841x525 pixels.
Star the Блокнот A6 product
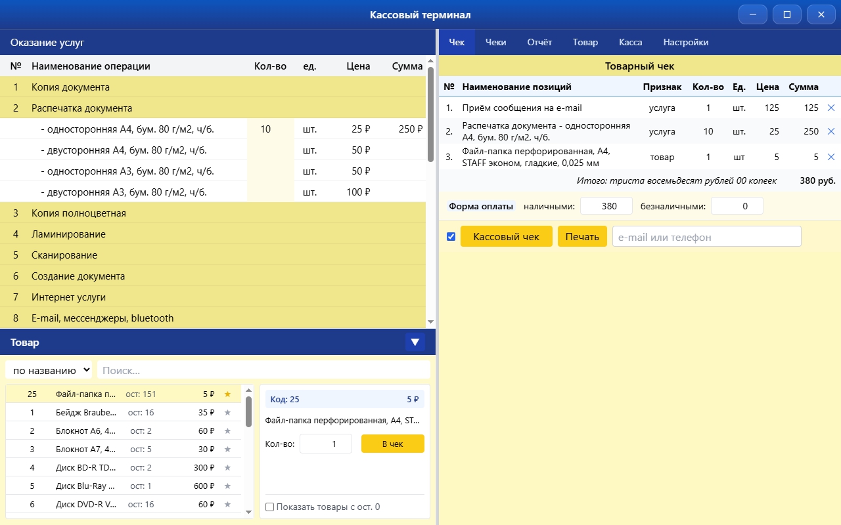coord(227,431)
